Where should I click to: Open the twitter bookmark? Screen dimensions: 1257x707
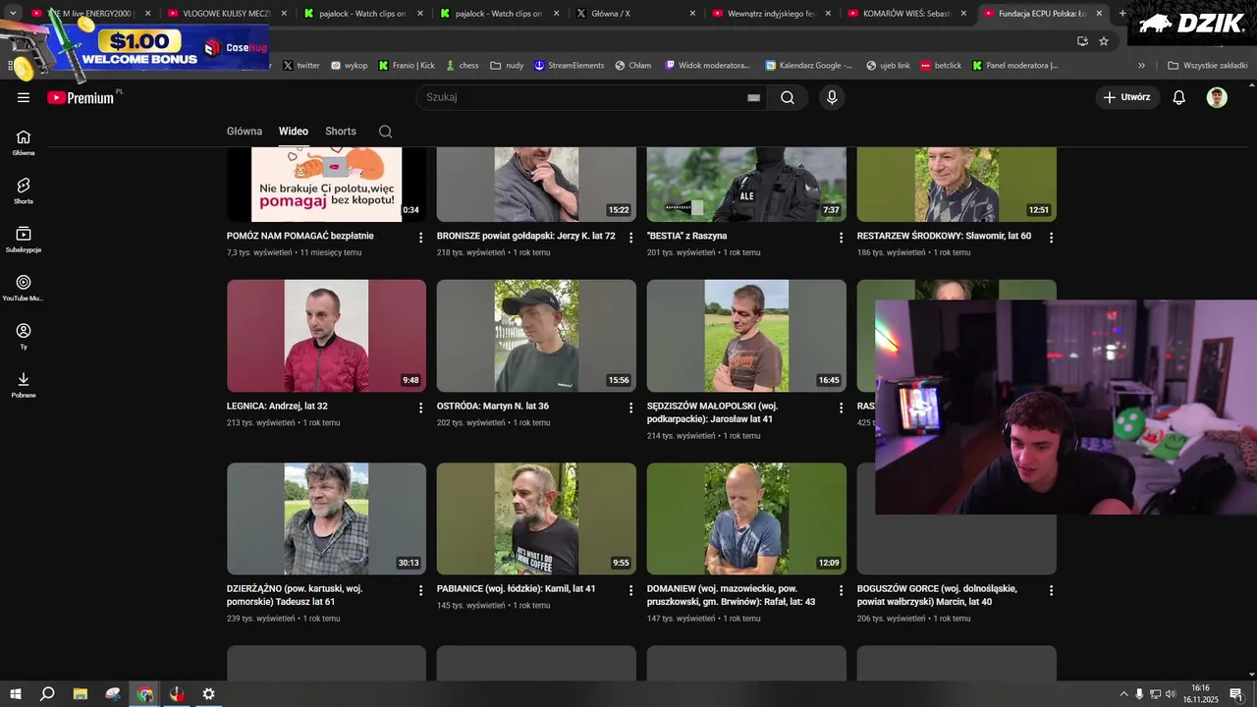[x=301, y=66]
